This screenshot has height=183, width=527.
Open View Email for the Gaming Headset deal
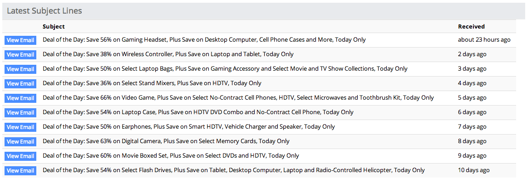coord(20,40)
